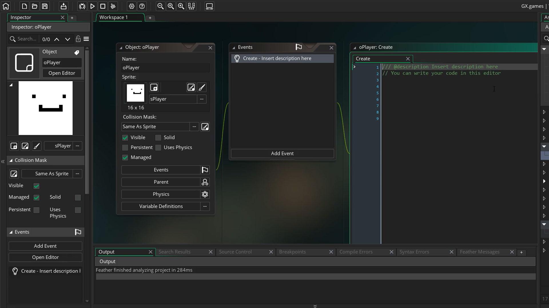Run the game with the Play icon
Image resolution: width=549 pixels, height=308 pixels.
[92, 6]
